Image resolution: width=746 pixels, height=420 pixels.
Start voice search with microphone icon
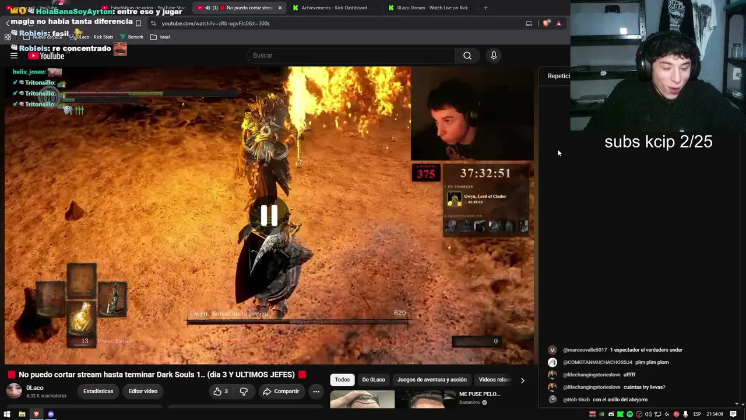click(494, 55)
